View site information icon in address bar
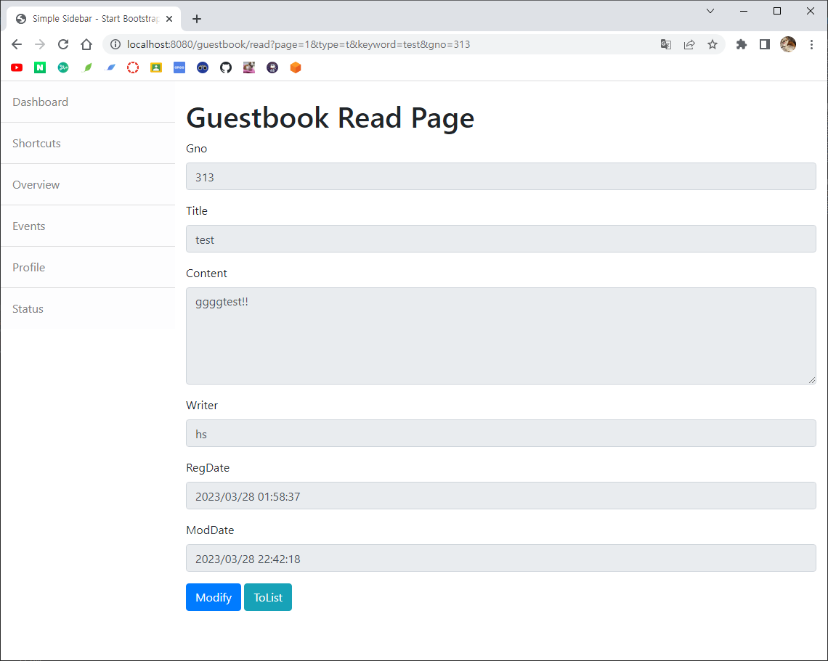Image resolution: width=828 pixels, height=661 pixels. tap(115, 44)
